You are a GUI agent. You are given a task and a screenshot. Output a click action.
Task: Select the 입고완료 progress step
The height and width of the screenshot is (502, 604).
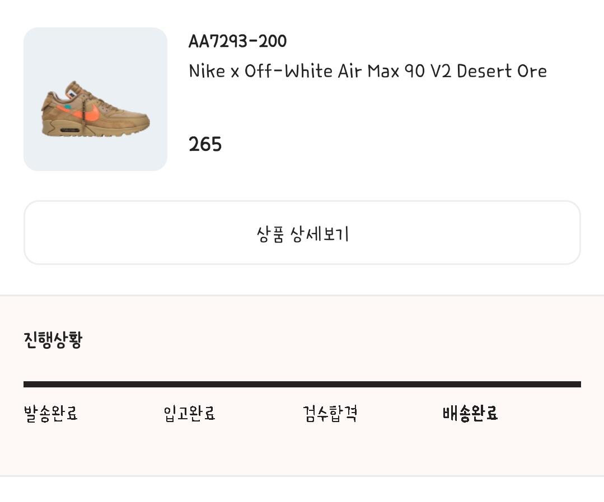coord(189,414)
